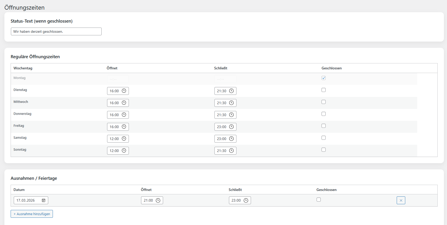Click clock icon in Mittwoch closing time

click(x=231, y=103)
